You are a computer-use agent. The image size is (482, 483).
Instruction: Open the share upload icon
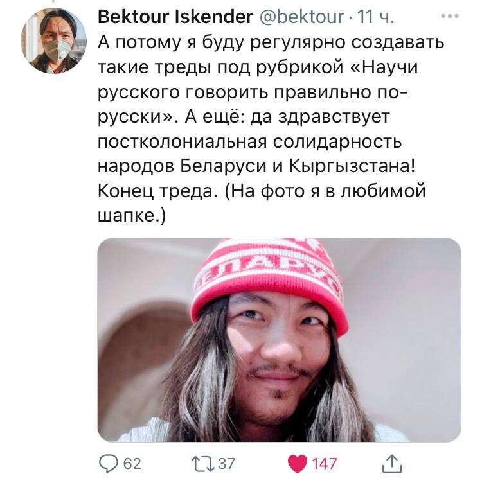[391, 464]
